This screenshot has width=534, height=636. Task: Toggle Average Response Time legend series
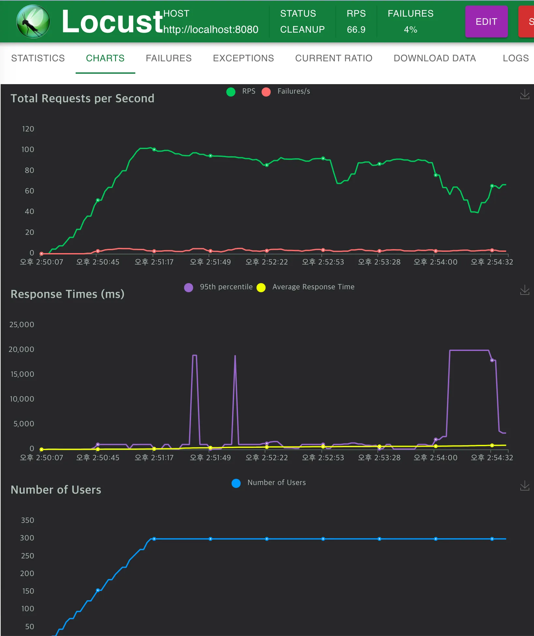coord(305,287)
